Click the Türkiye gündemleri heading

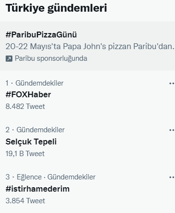(56, 8)
